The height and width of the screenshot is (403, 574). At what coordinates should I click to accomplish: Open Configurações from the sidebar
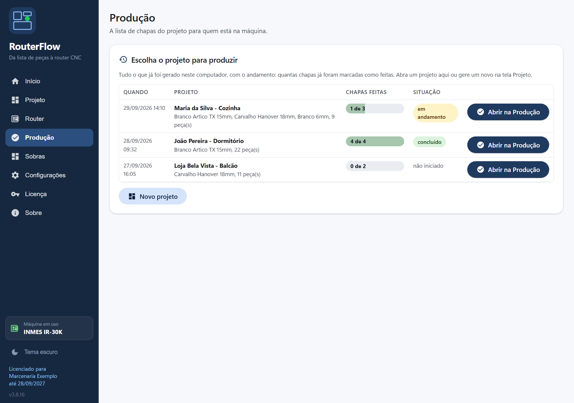pyautogui.click(x=49, y=175)
